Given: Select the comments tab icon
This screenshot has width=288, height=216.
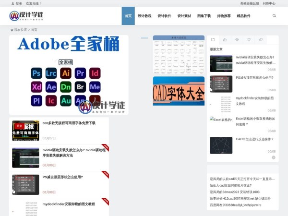Looking at the screenshot, I should [261, 40].
